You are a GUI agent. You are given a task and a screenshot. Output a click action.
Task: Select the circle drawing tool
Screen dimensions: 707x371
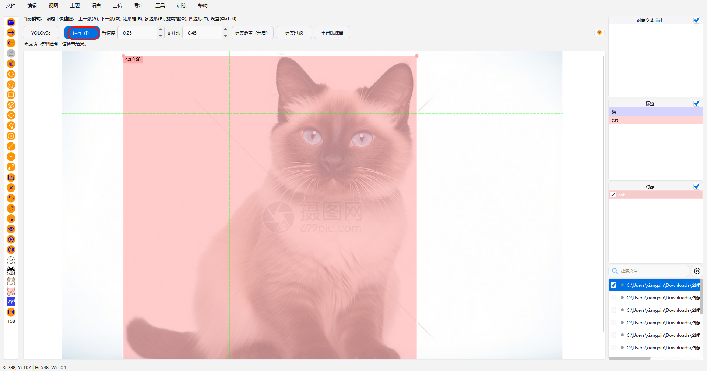[11, 136]
